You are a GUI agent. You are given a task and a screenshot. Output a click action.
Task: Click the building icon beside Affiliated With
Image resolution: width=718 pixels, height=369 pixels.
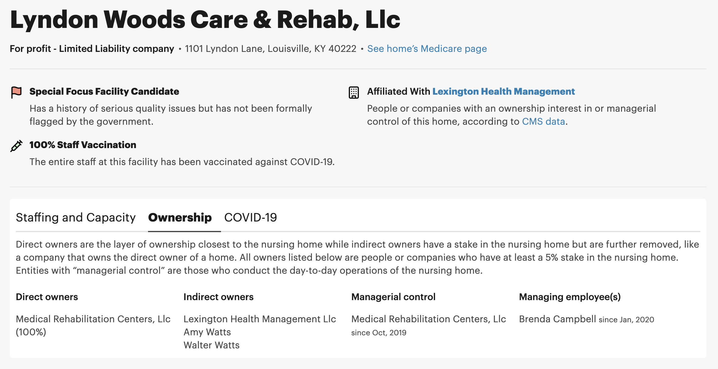pos(354,92)
